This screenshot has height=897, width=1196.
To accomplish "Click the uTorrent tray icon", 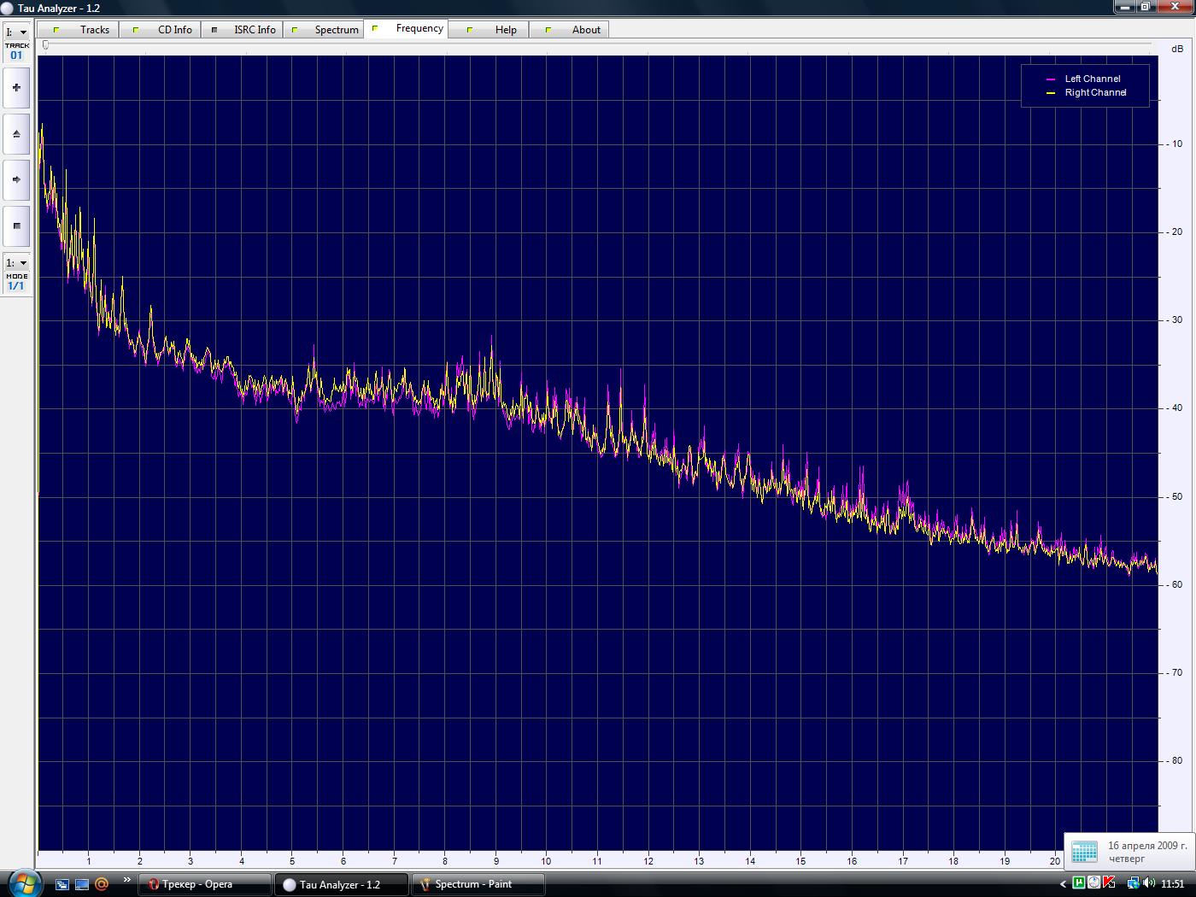I will click(1079, 883).
